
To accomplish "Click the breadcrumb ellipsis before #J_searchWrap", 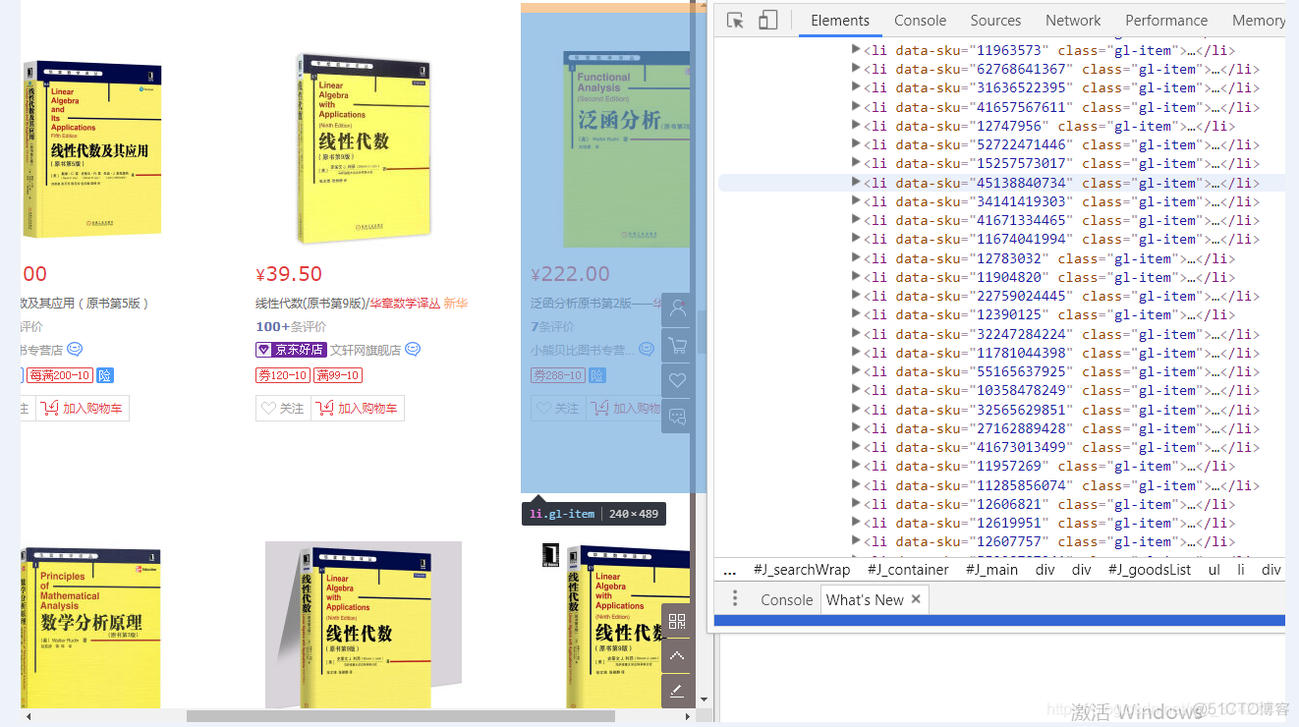I will (x=729, y=570).
